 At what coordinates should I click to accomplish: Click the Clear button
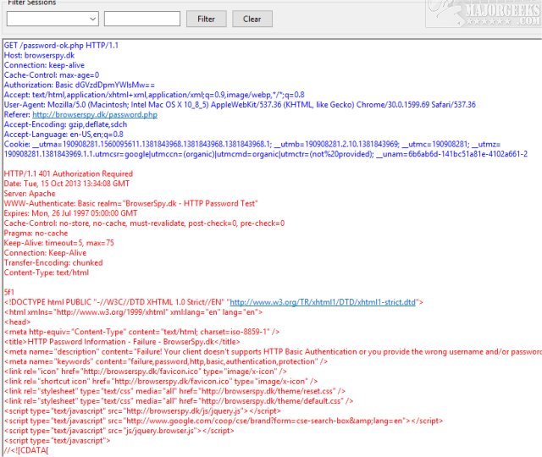pos(252,19)
